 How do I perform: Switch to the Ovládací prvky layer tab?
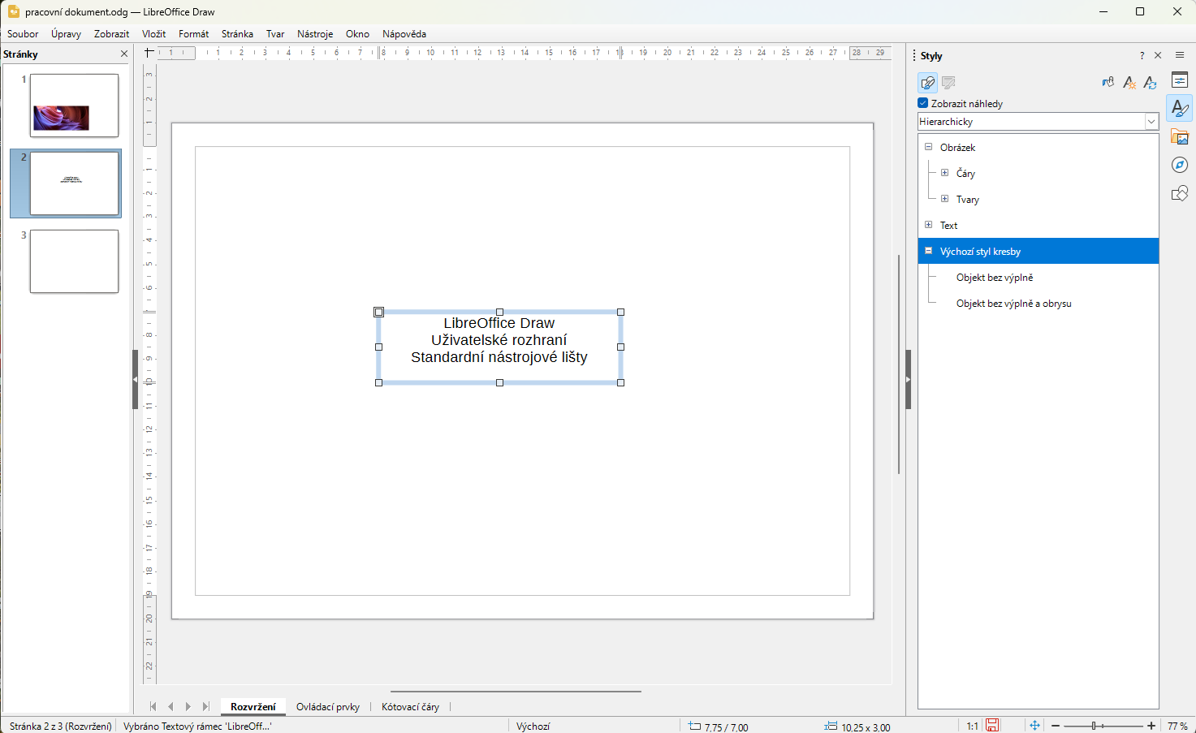pos(328,707)
